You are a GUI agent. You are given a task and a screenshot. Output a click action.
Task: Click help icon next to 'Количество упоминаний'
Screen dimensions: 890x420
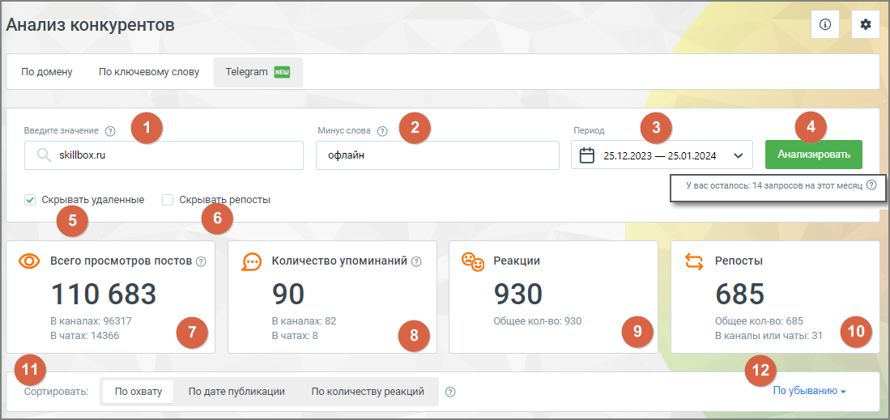point(416,261)
